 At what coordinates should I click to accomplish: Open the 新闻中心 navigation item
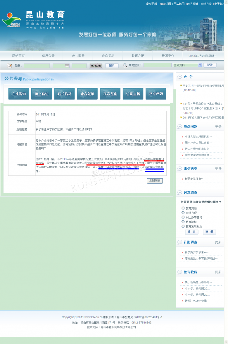pos(168,56)
